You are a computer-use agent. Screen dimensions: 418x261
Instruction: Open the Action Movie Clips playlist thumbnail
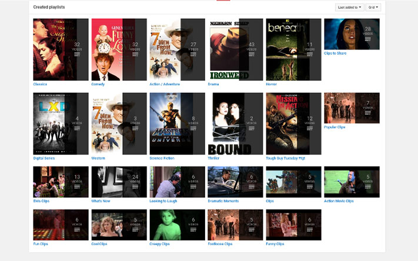coord(352,182)
